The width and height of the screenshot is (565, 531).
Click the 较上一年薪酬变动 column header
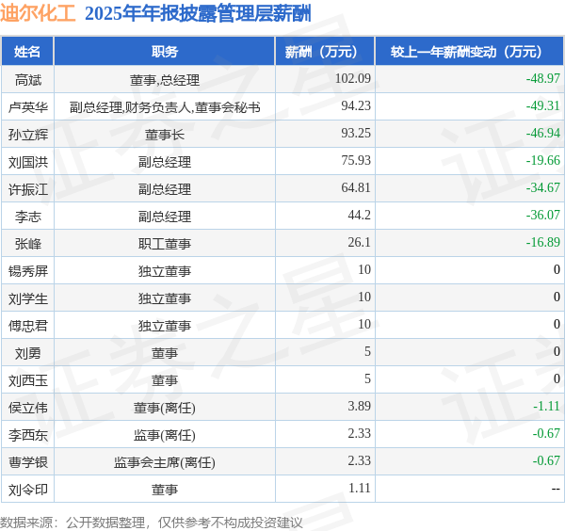coord(469,52)
